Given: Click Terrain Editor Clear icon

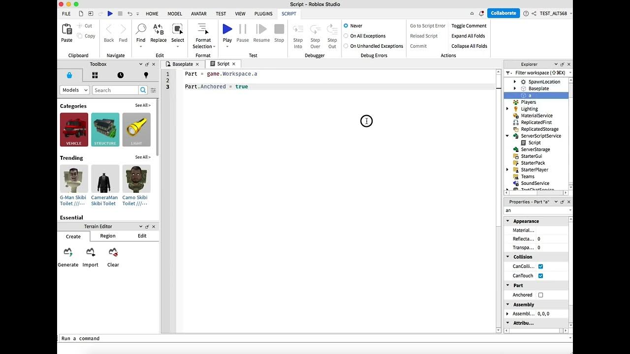Looking at the screenshot, I should tap(113, 252).
